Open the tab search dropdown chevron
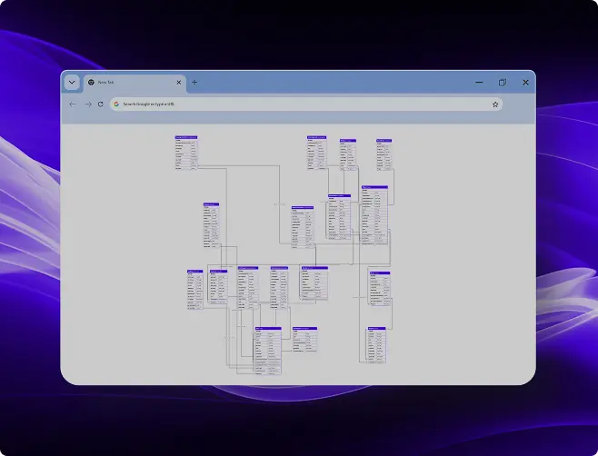598x456 pixels. (72, 83)
